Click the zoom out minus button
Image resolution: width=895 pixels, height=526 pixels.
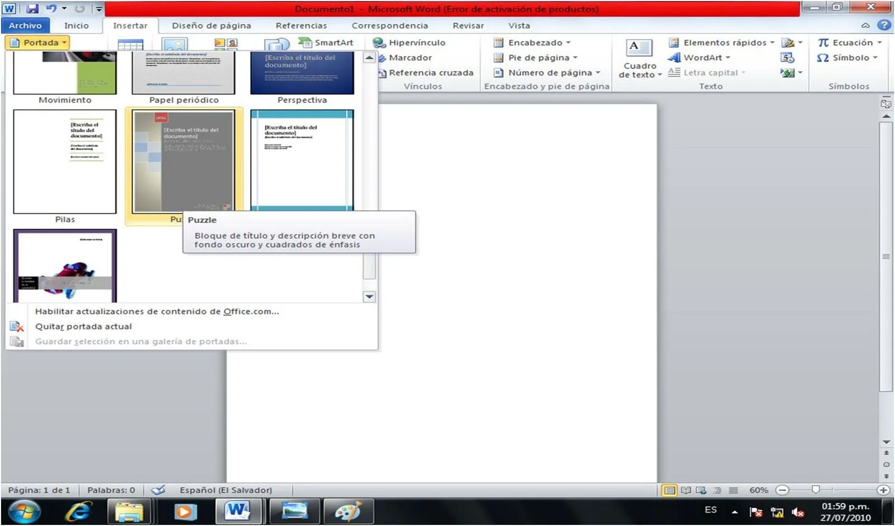click(783, 490)
